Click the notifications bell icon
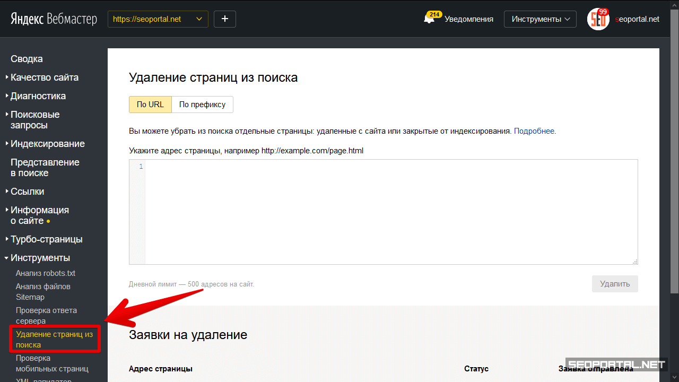This screenshot has width=679, height=382. 429,19
